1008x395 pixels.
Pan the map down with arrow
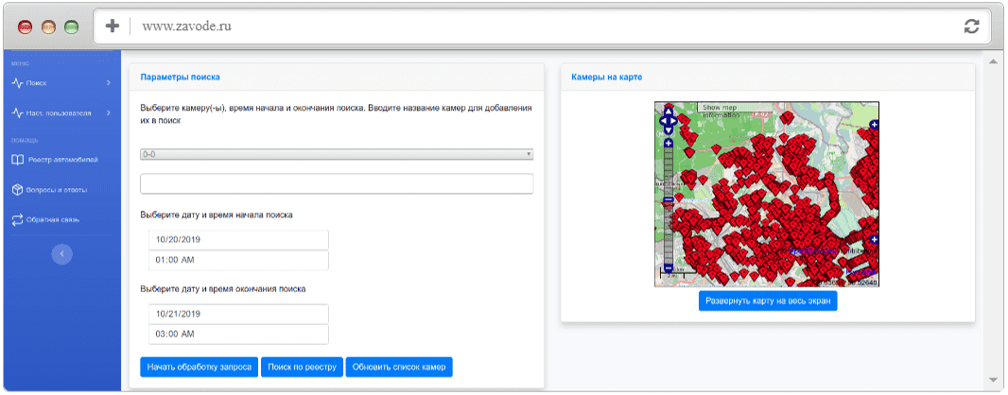669,129
